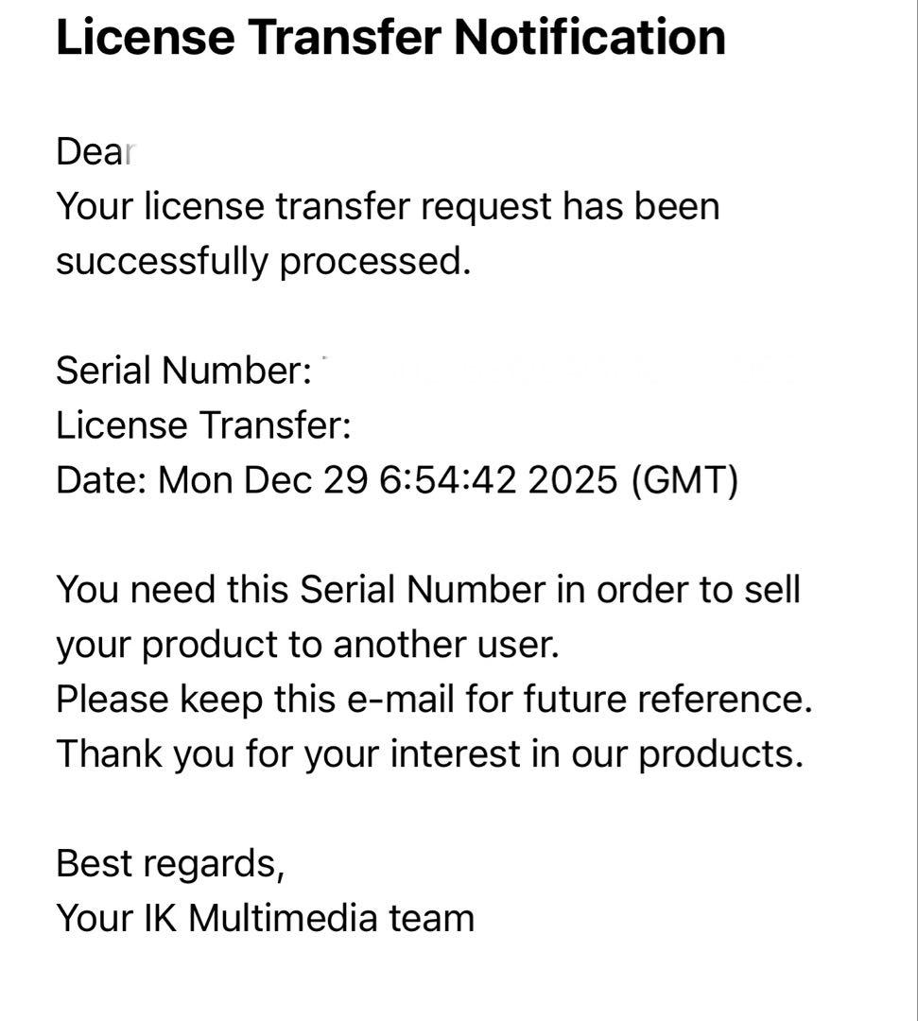Click the phrase license transfer request
The height and width of the screenshot is (1021, 918).
[349, 206]
